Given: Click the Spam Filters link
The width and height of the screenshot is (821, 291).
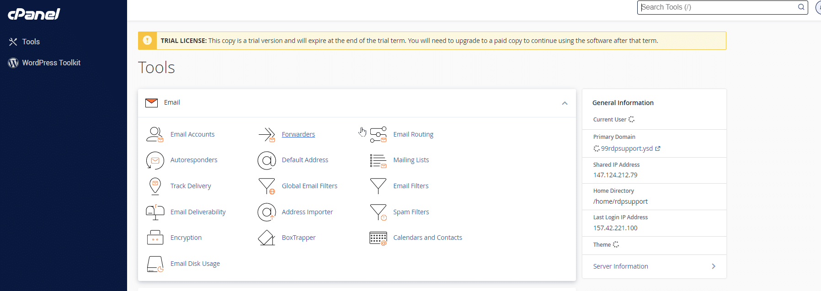Looking at the screenshot, I should pyautogui.click(x=411, y=212).
